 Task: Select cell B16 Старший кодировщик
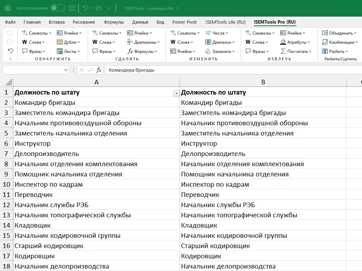[263, 246]
